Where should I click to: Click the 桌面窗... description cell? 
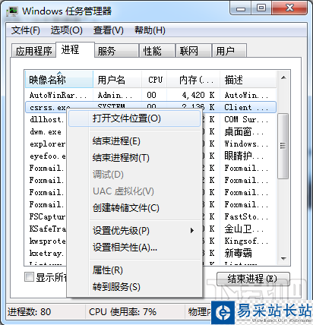pyautogui.click(x=244, y=131)
